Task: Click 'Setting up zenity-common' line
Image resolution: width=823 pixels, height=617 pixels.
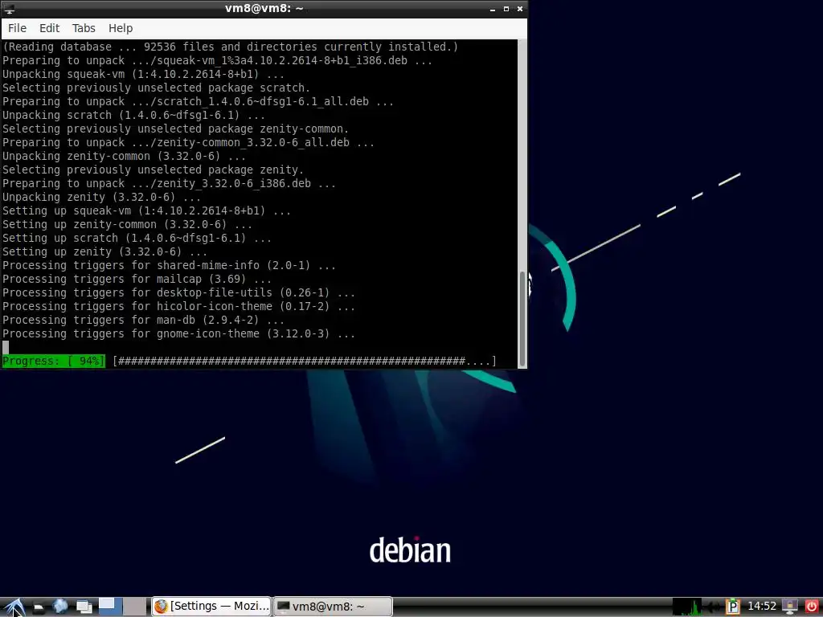Action: click(127, 224)
